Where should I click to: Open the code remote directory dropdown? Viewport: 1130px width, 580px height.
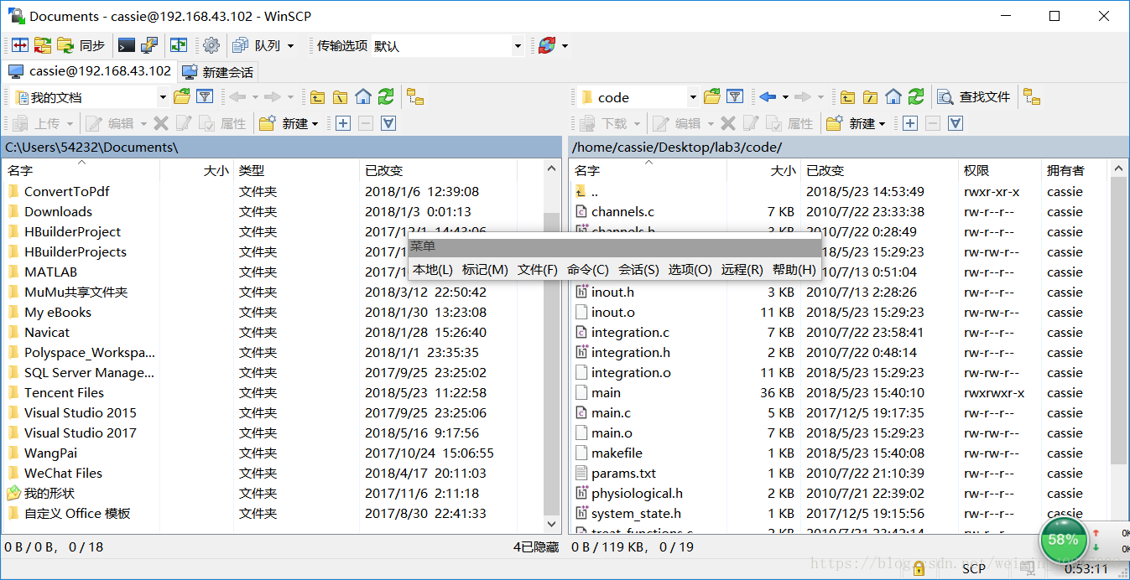tap(693, 97)
